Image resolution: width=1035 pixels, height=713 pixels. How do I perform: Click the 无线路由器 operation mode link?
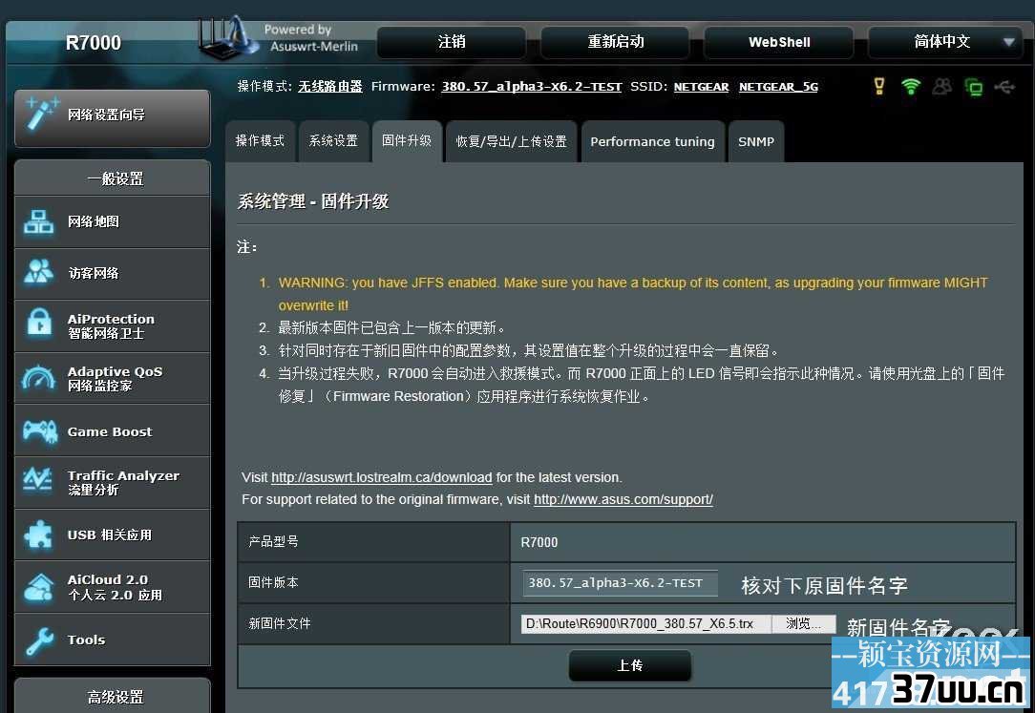pyautogui.click(x=330, y=87)
